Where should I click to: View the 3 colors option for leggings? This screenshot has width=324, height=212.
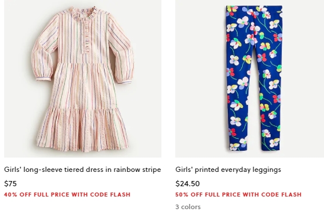[188, 207]
